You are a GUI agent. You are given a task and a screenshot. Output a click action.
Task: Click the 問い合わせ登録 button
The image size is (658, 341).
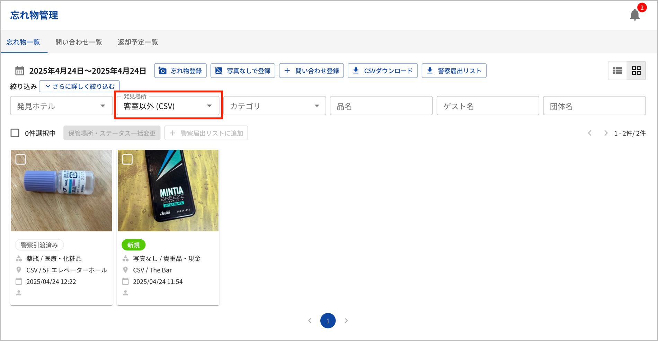tap(311, 71)
